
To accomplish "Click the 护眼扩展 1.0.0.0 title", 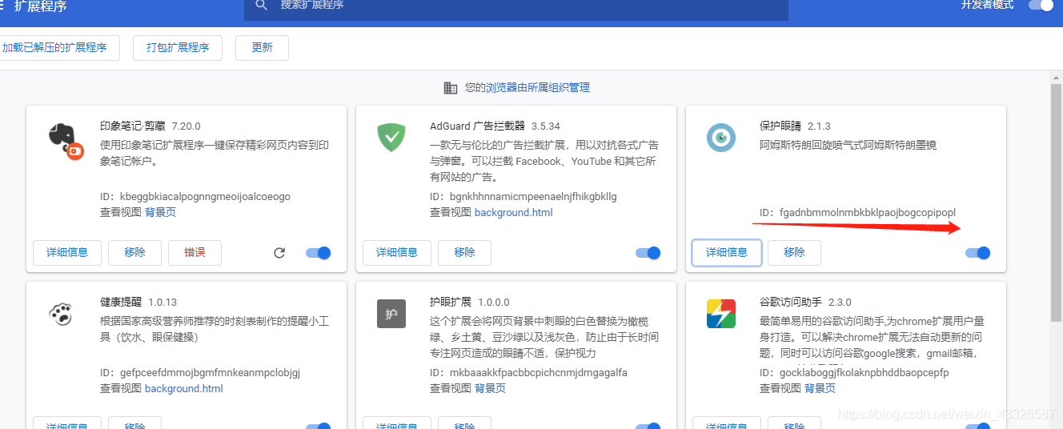I will [x=469, y=303].
